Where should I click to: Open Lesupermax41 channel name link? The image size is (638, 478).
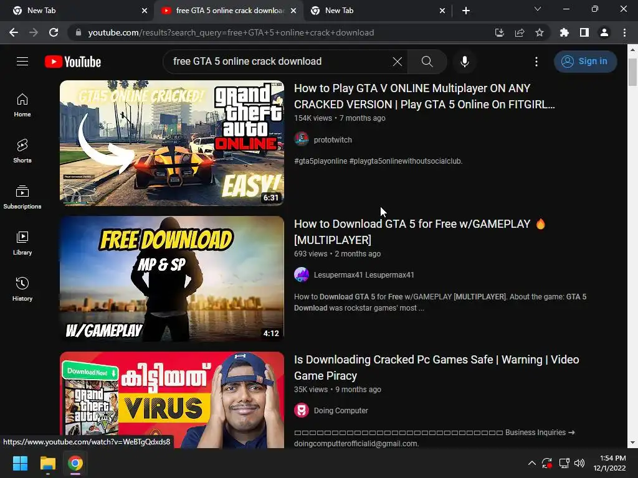click(364, 274)
